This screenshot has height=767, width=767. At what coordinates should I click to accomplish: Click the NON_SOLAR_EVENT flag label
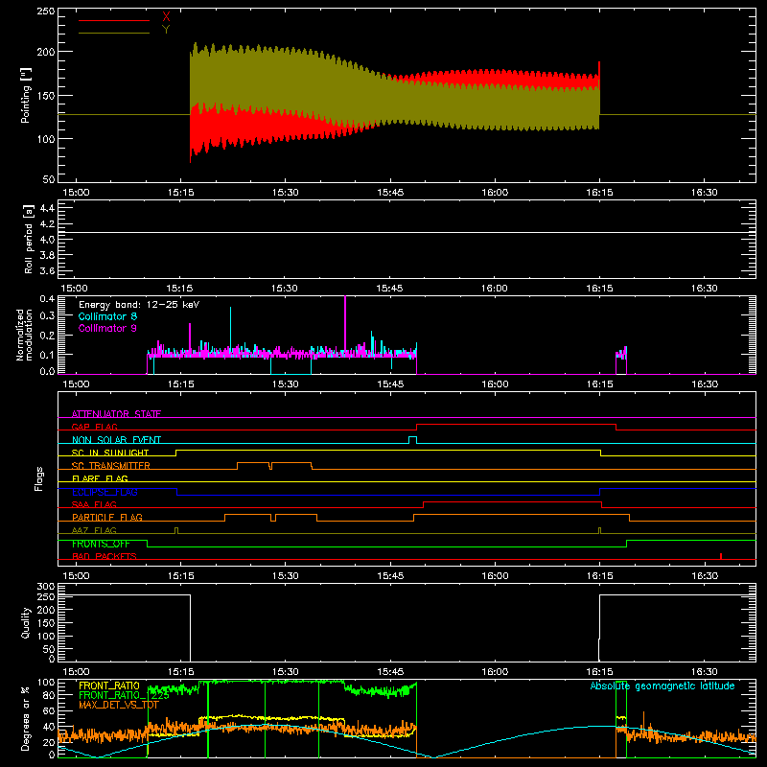[x=116, y=440]
